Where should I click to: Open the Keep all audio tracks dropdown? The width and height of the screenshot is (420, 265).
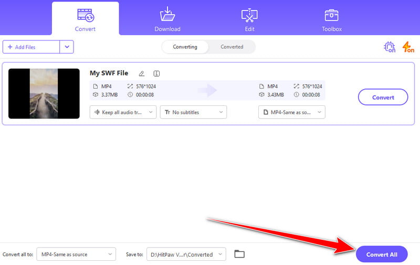123,112
